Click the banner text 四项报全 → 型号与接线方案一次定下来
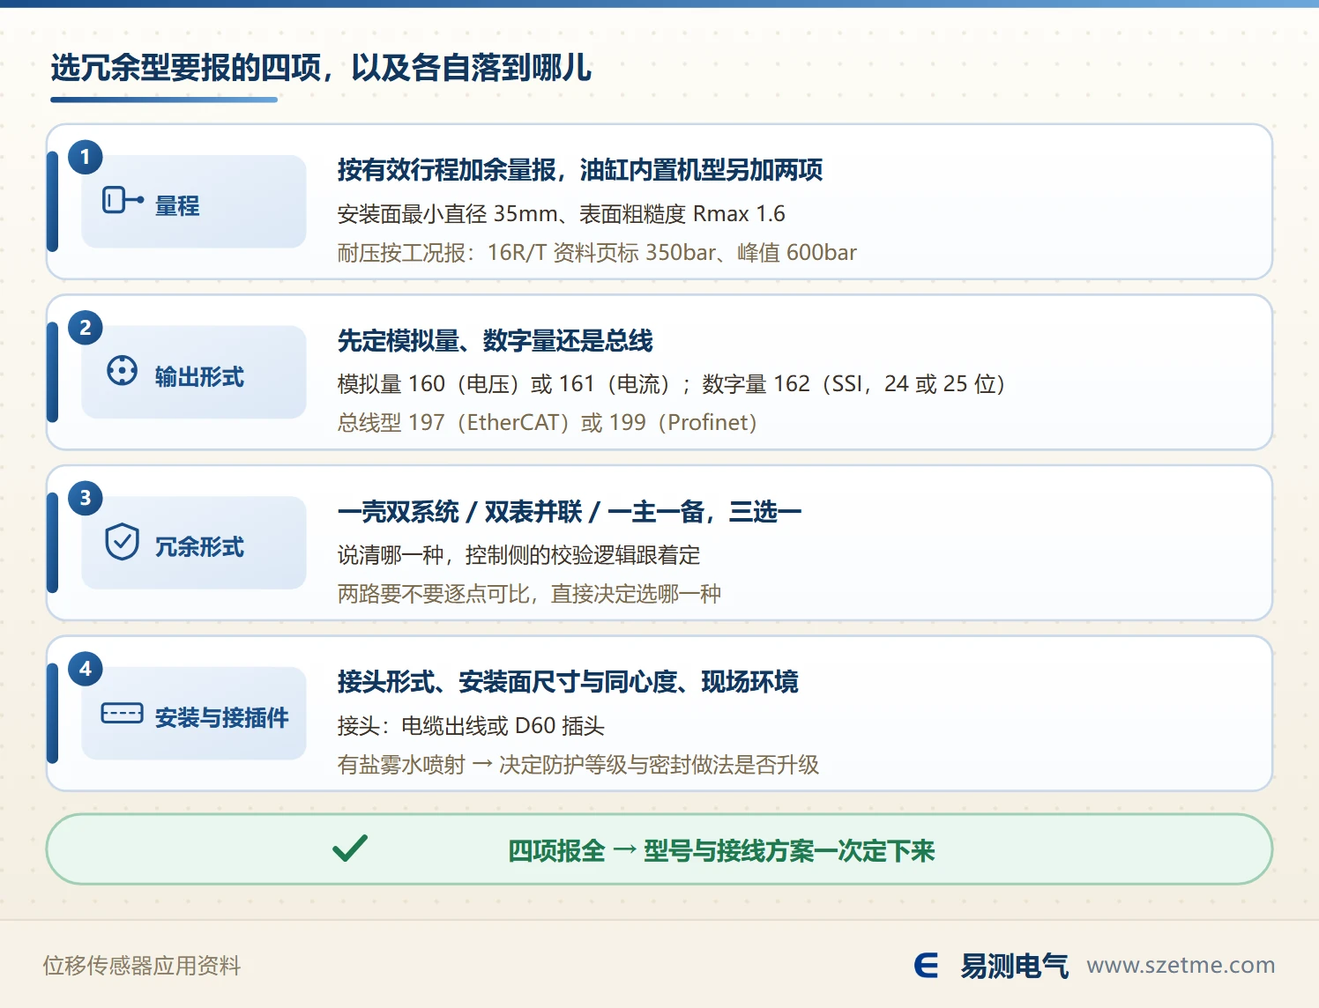1319x1008 pixels. click(x=721, y=851)
